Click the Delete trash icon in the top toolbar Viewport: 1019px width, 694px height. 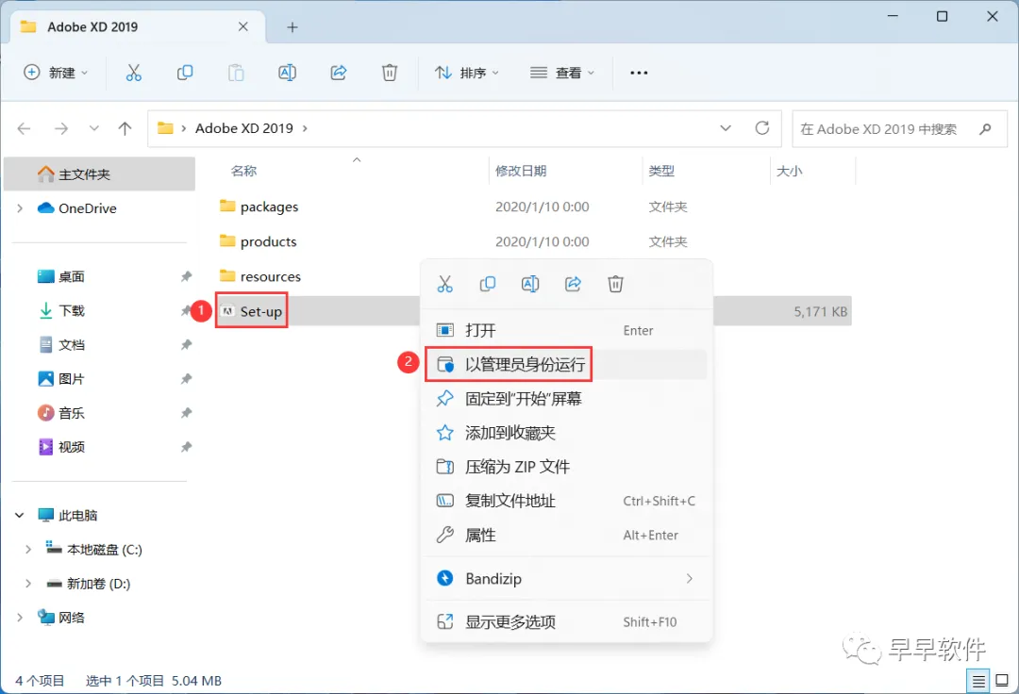(390, 73)
